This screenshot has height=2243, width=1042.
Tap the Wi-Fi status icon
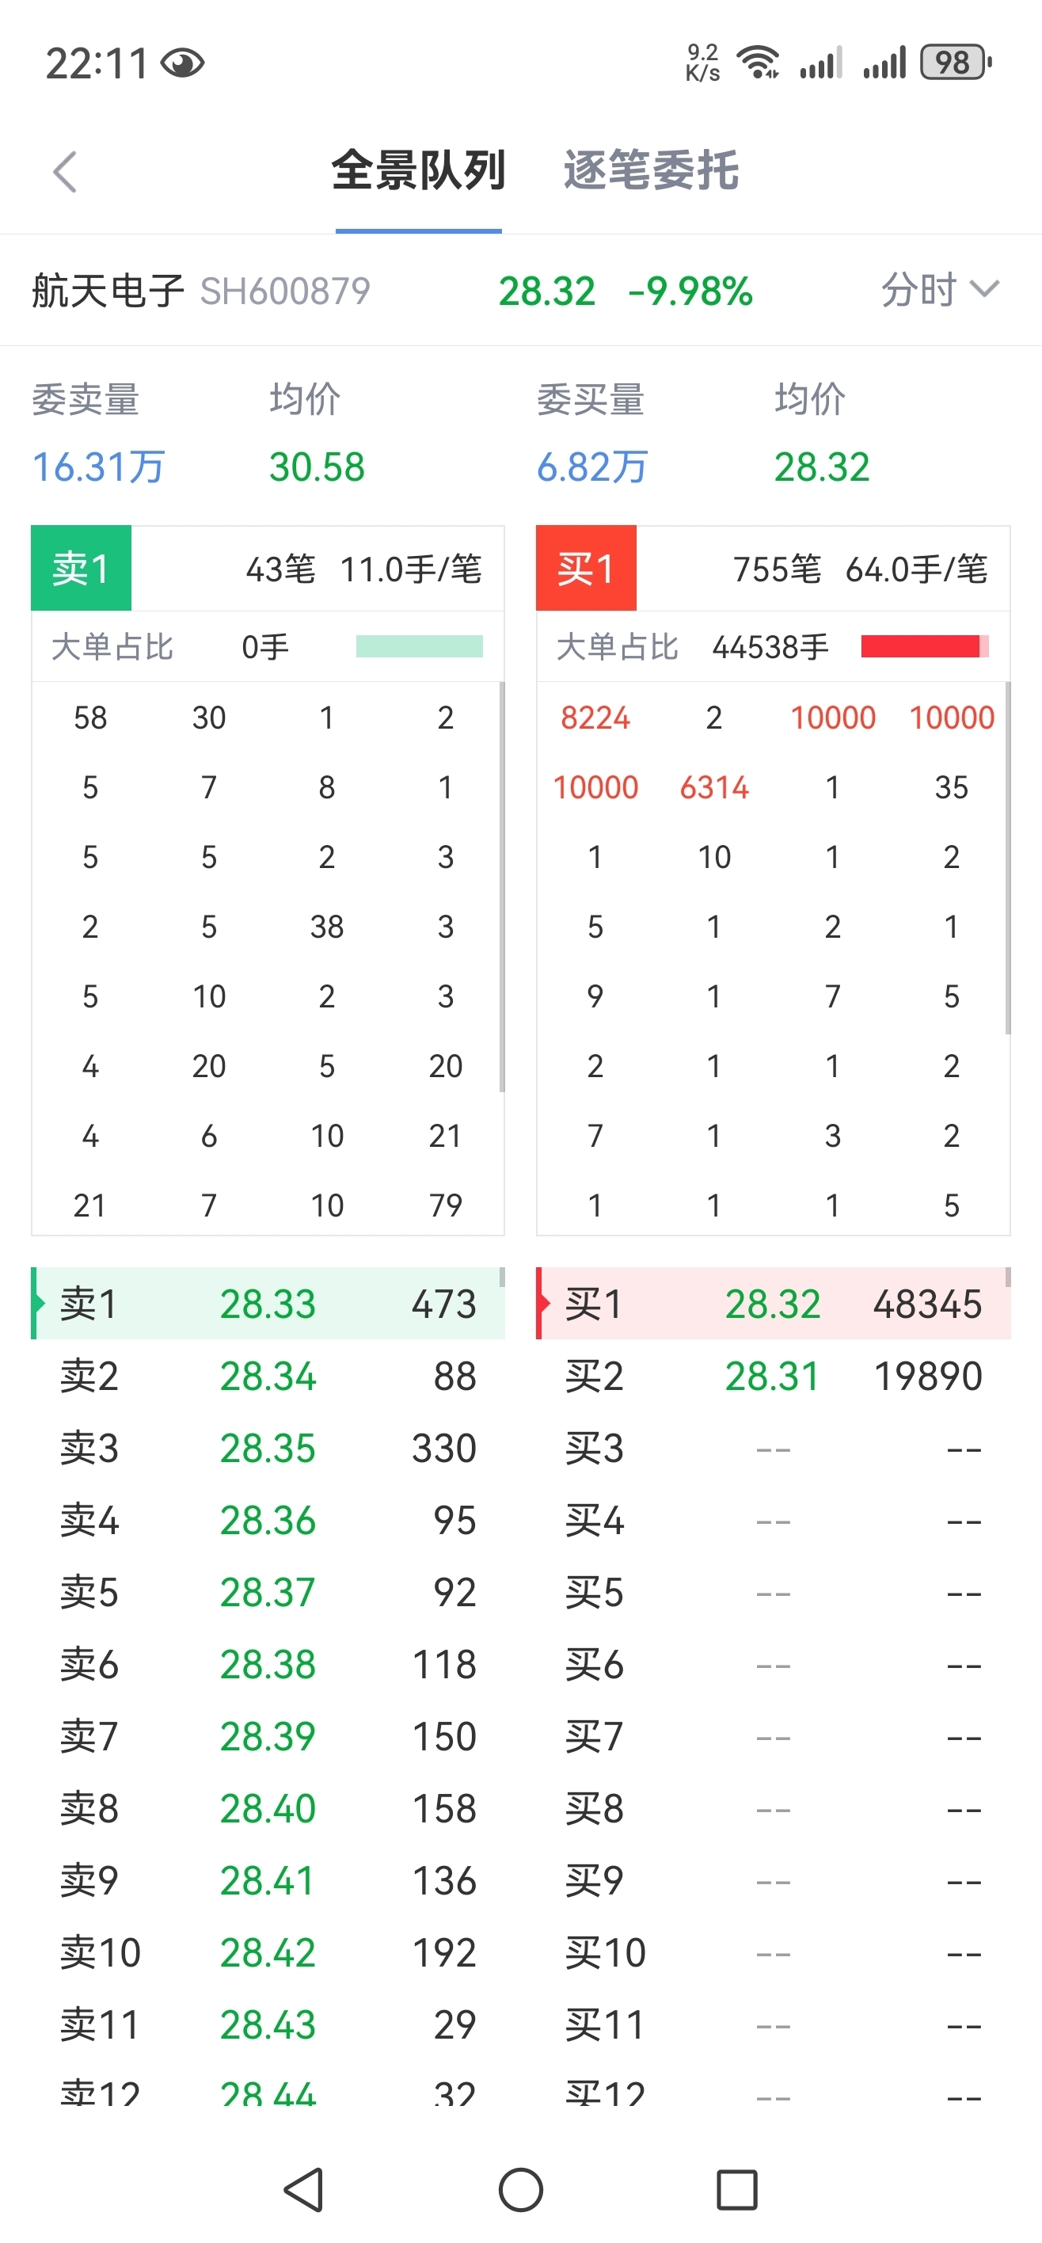(757, 63)
